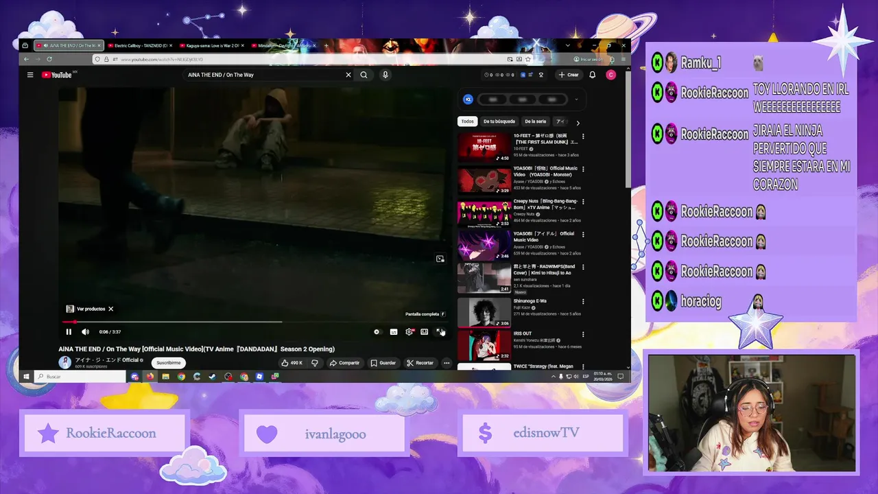Open Ver productos shelf on video
The width and height of the screenshot is (878, 494).
point(86,309)
